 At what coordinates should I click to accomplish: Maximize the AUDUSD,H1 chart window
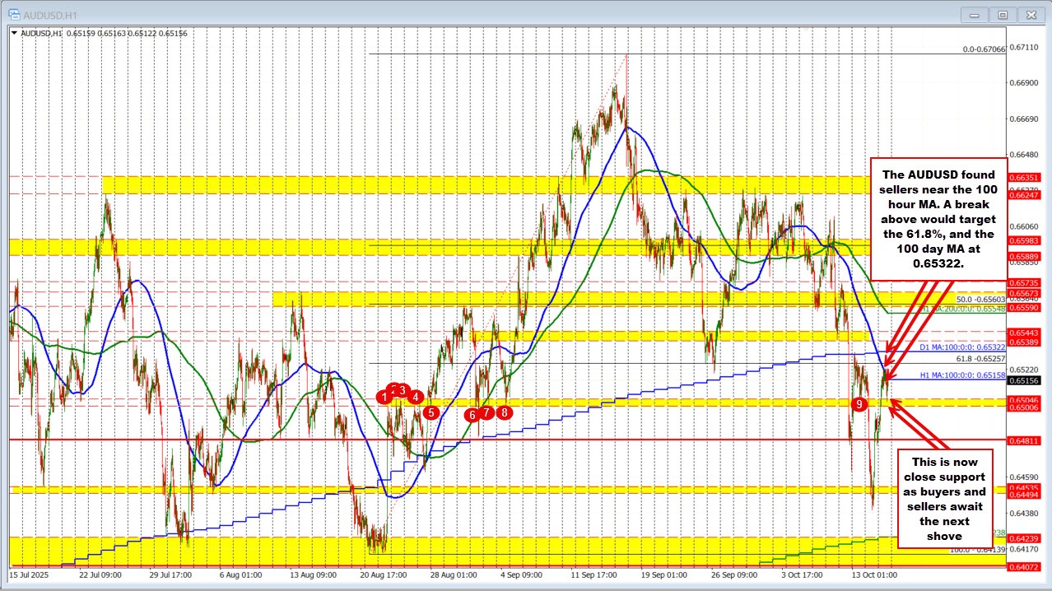click(x=1003, y=14)
